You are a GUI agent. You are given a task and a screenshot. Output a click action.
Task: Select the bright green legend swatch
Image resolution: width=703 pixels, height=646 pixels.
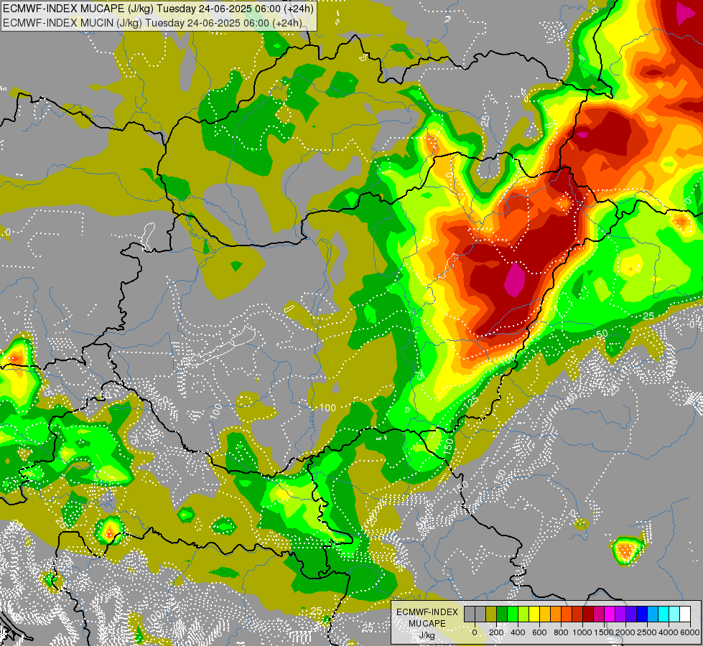(x=513, y=614)
